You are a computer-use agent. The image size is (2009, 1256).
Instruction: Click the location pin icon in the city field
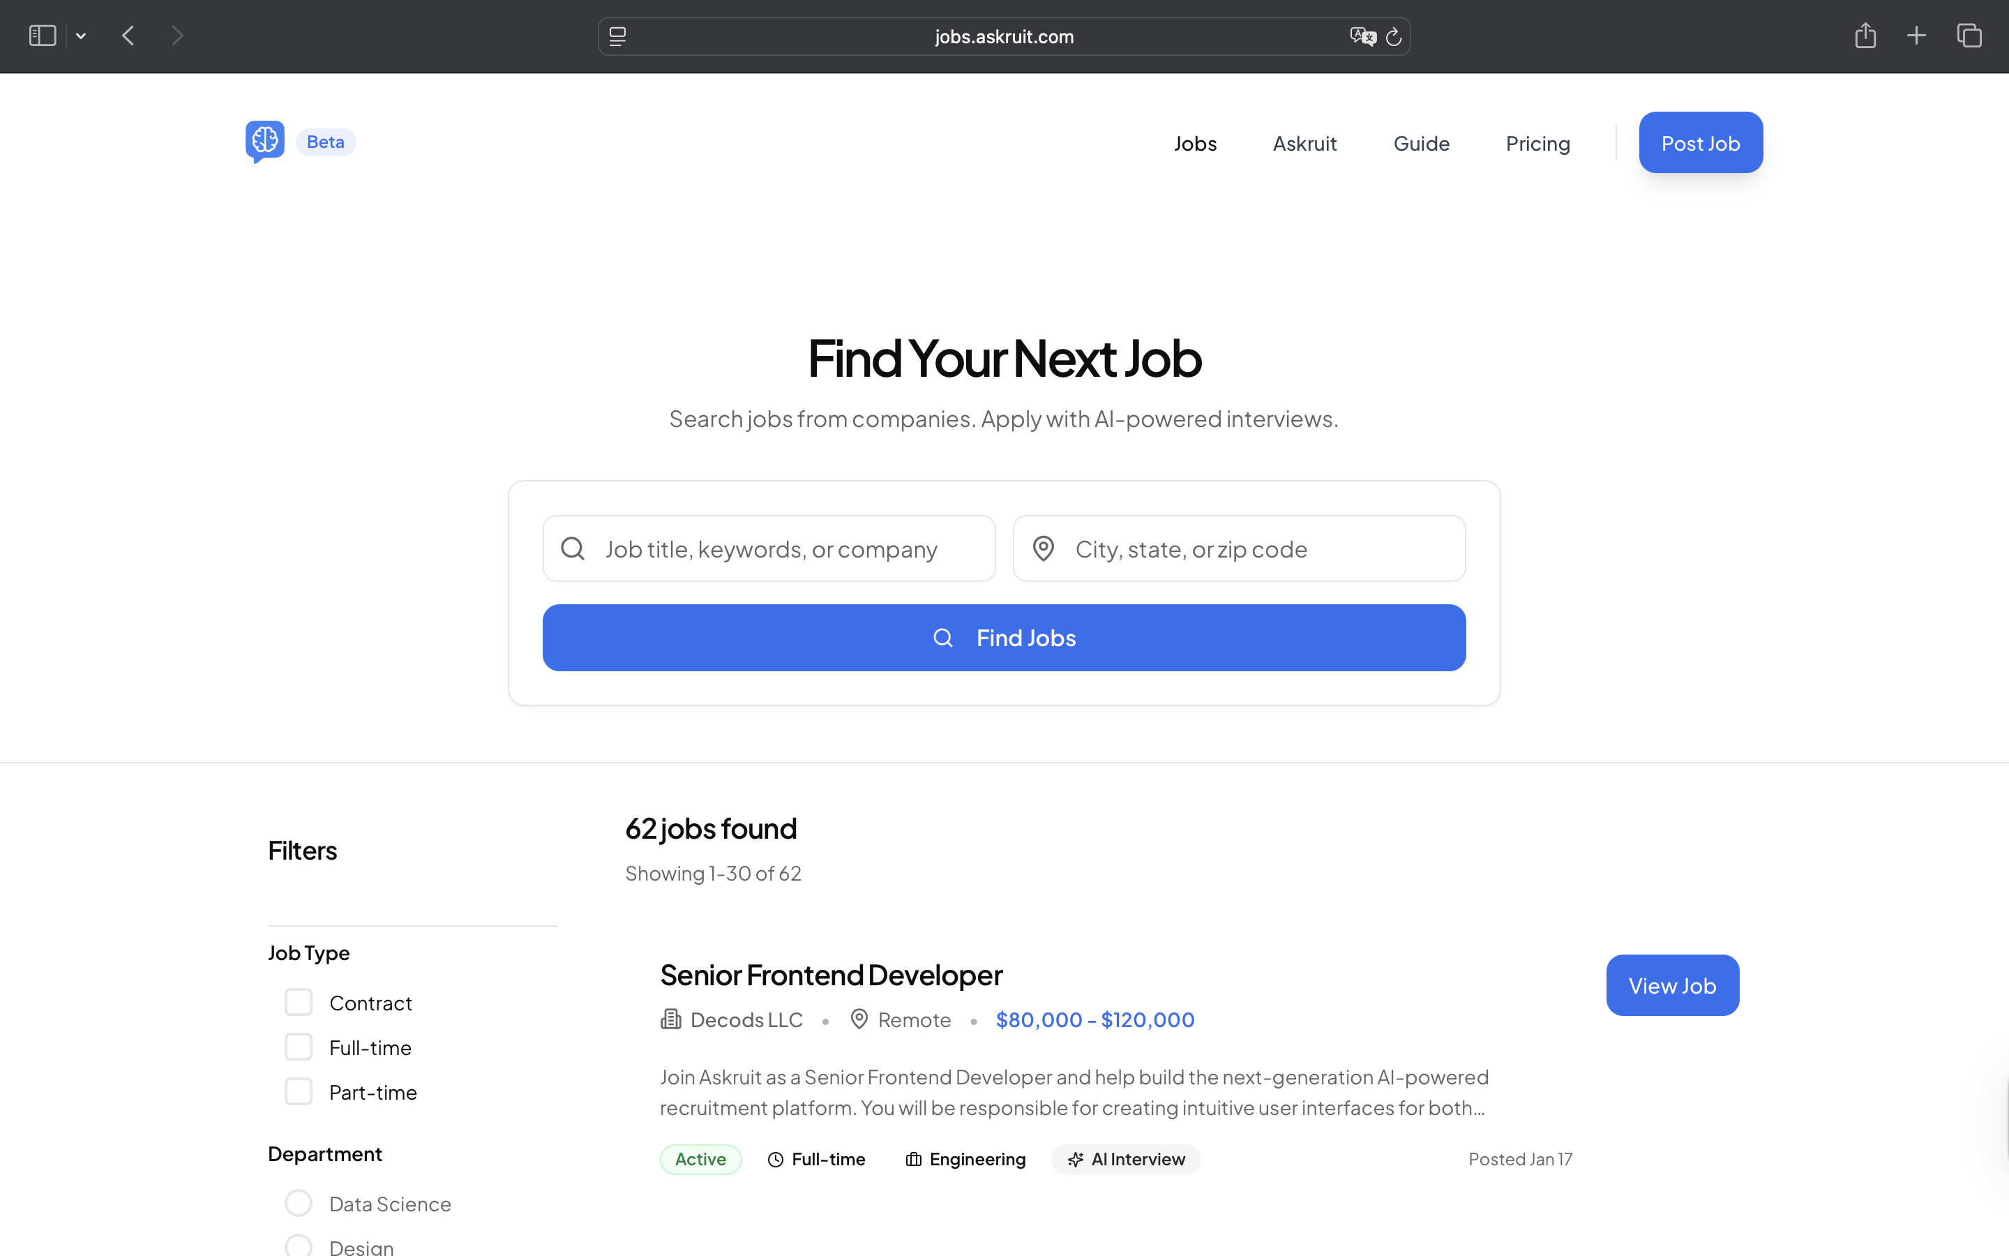pos(1043,548)
